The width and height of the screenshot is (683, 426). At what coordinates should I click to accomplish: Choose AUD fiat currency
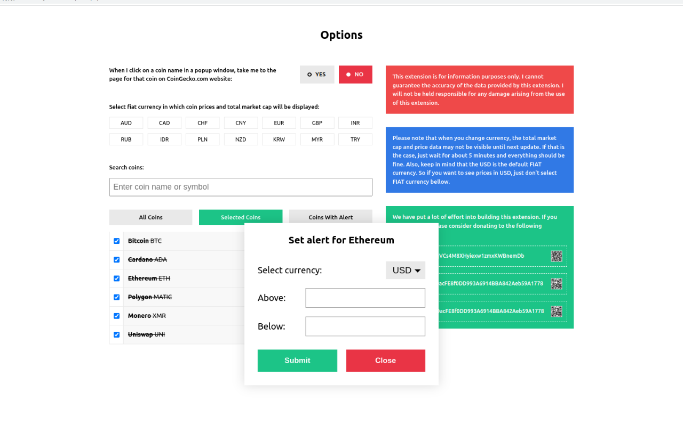tap(126, 123)
